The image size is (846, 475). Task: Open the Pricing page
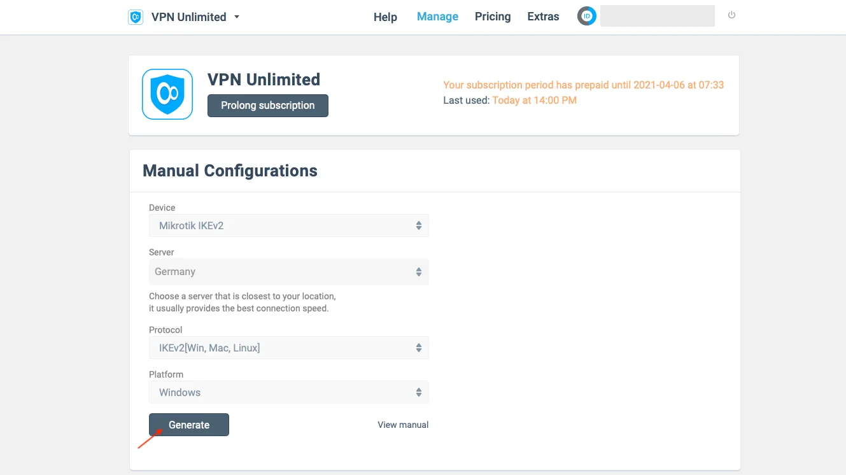tap(493, 17)
